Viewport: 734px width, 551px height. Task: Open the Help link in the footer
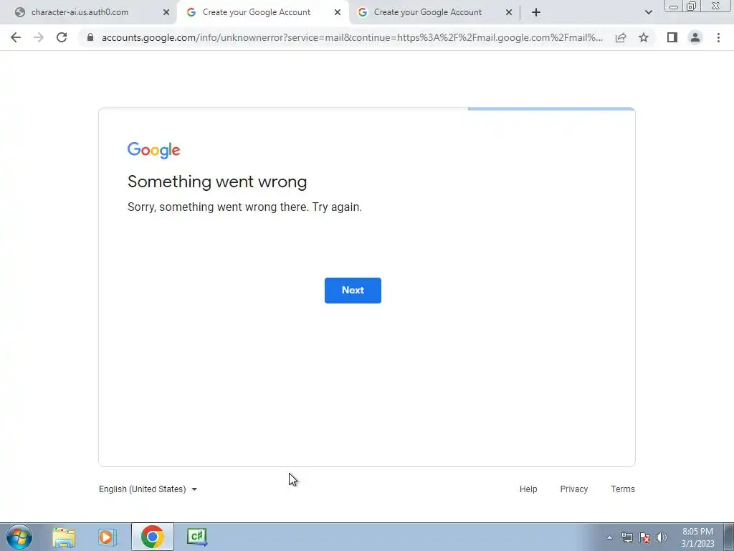[x=528, y=489]
